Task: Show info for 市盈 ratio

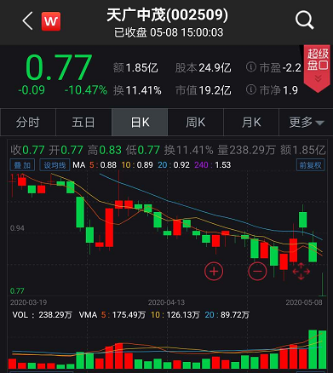Action: pos(251,67)
